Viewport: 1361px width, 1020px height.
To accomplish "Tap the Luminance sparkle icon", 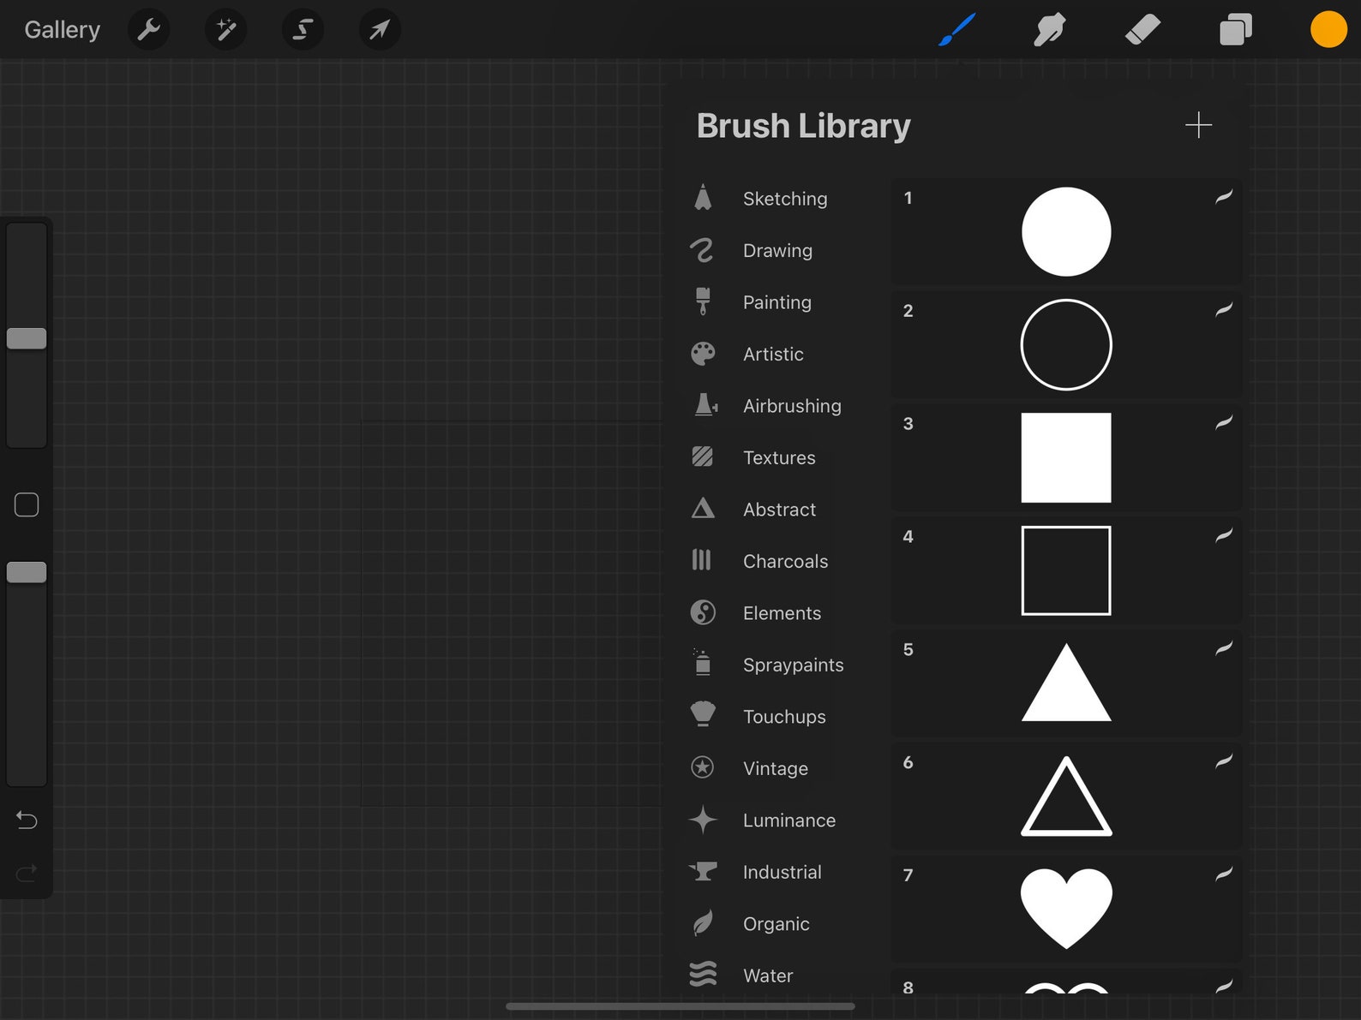I will [x=703, y=820].
